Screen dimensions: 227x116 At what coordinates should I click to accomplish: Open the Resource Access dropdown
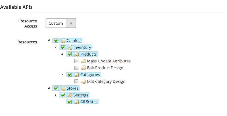pyautogui.click(x=61, y=23)
